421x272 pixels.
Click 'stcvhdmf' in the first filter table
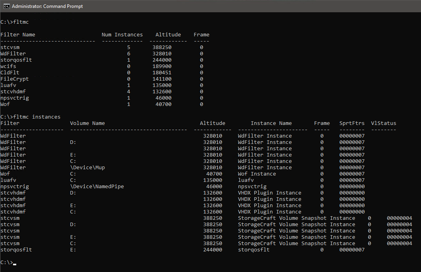tap(13, 92)
